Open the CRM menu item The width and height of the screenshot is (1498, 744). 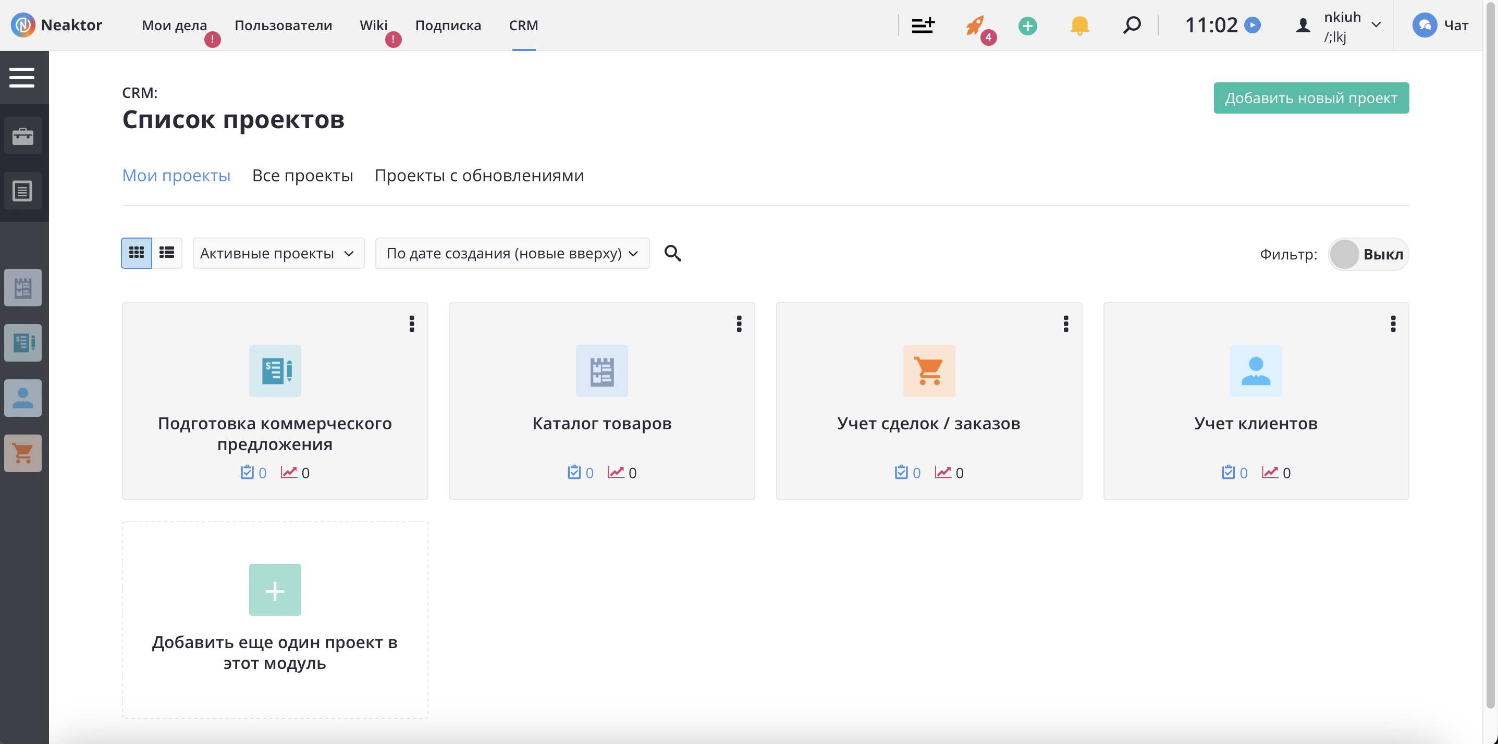click(523, 25)
